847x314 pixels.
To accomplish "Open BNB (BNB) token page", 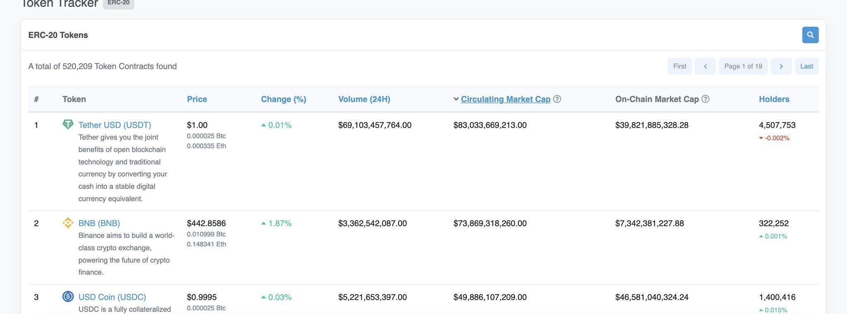I will click(99, 223).
